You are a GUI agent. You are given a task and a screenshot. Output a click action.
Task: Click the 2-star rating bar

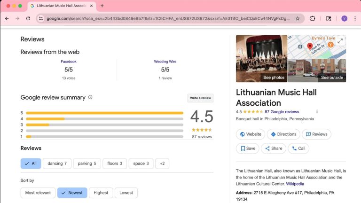click(104, 131)
